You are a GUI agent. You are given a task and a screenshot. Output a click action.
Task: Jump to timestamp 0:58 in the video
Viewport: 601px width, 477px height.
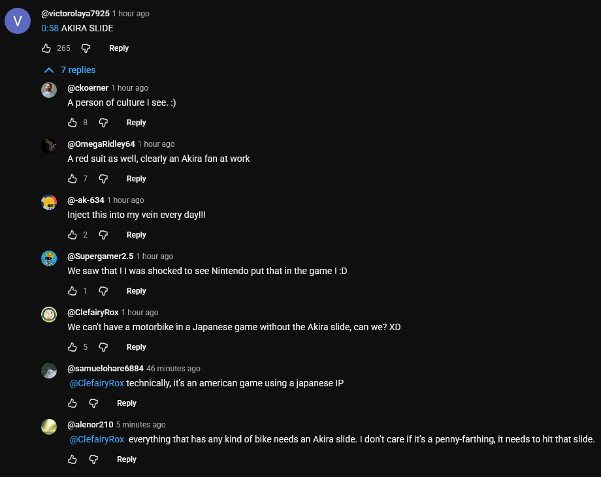point(50,28)
